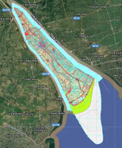
Task: Click the Trung Bình place label
Action: 57,113
